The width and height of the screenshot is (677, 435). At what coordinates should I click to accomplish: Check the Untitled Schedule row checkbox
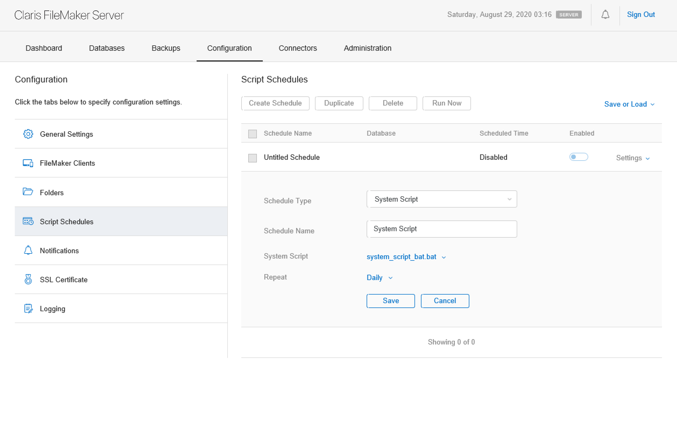click(x=252, y=158)
